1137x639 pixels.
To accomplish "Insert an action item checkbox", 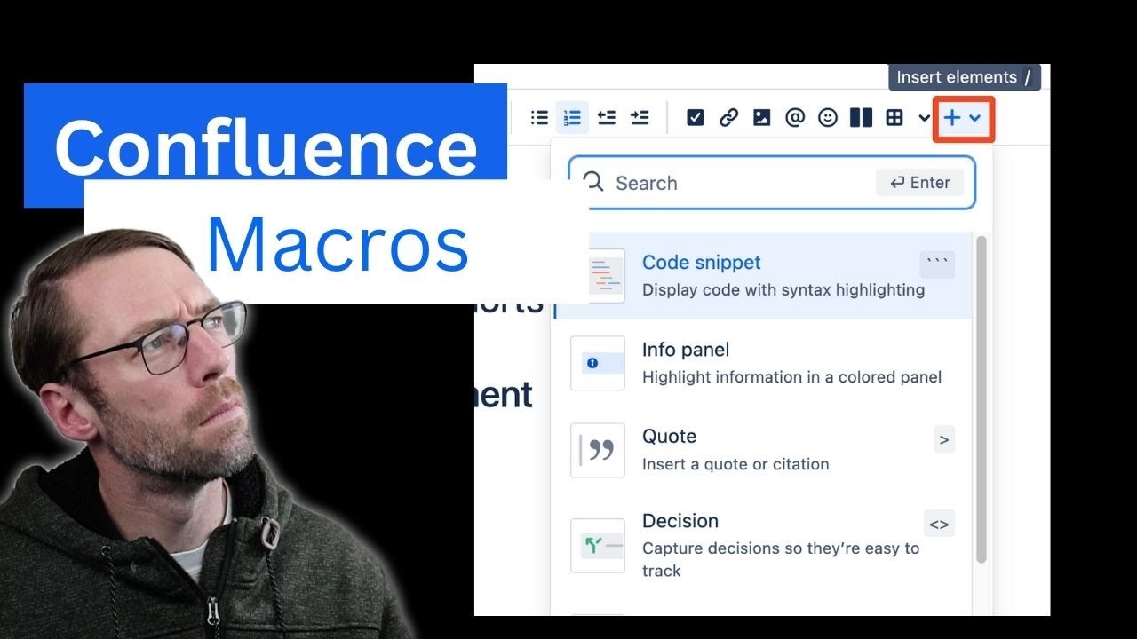I will point(696,117).
